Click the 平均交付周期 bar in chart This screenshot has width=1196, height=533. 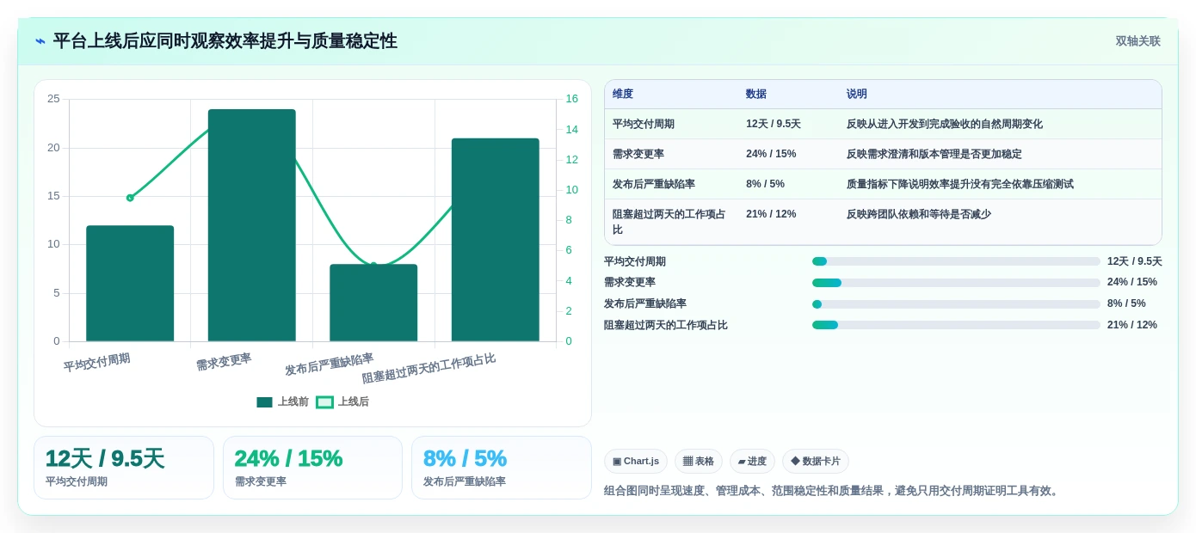[130, 284]
